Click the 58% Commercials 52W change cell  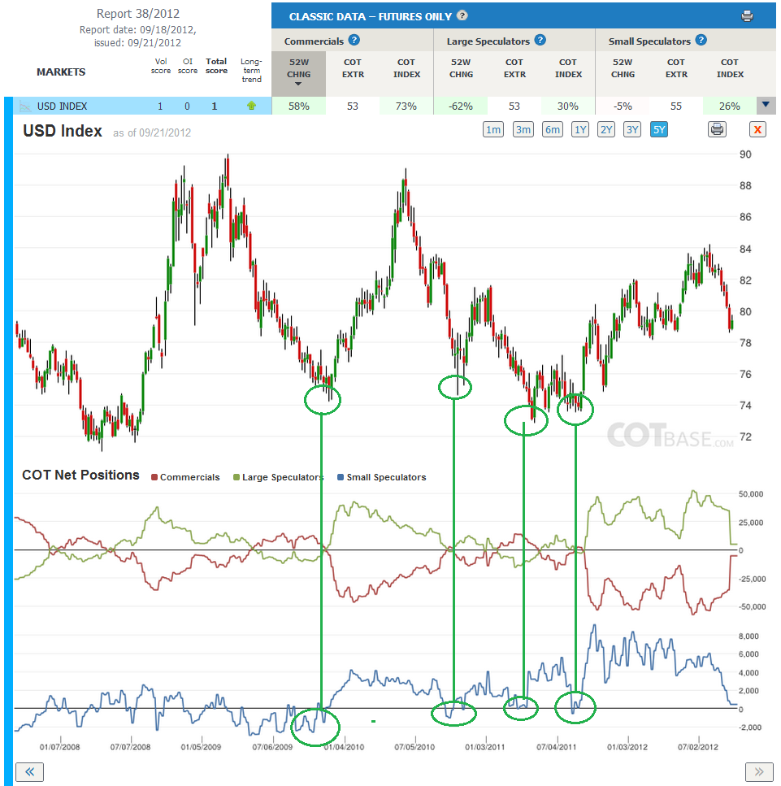tap(299, 106)
